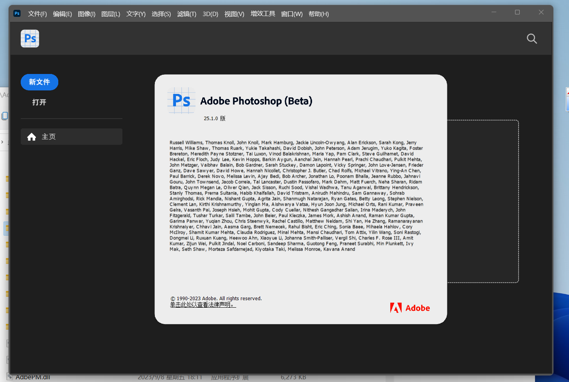Open the 帮助(H) menu
The width and height of the screenshot is (569, 382).
pos(318,14)
